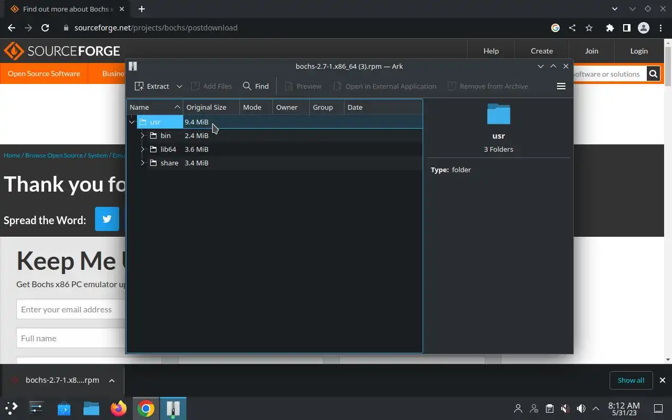
Task: Sort by Mode column header
Action: pyautogui.click(x=256, y=107)
